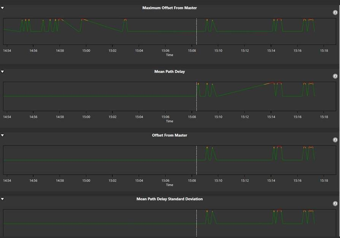Screen dimensions: 340x238
Task: Click Time axis label under Mean Path Delay chart
Action: 170,121
